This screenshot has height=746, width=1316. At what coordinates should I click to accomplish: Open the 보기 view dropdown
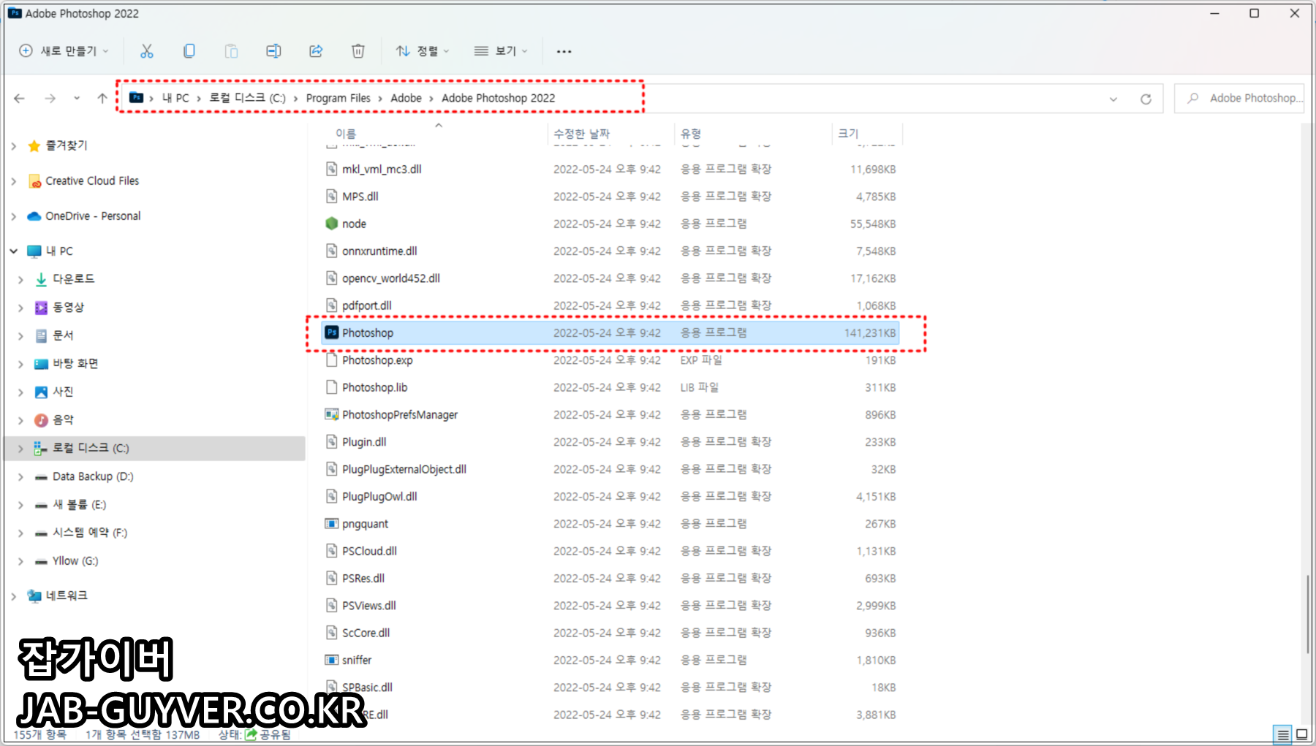pyautogui.click(x=501, y=51)
